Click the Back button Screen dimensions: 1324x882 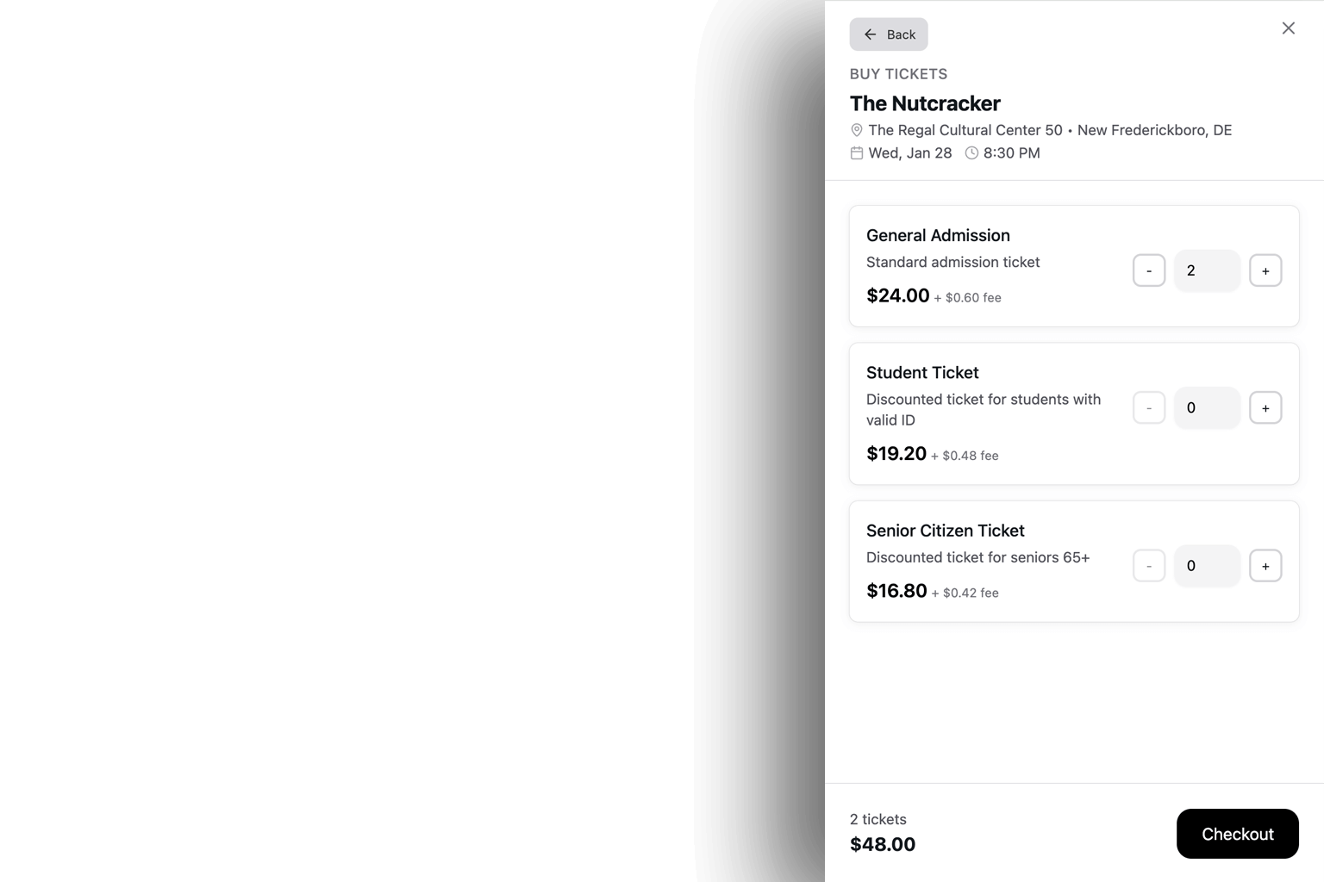889,34
